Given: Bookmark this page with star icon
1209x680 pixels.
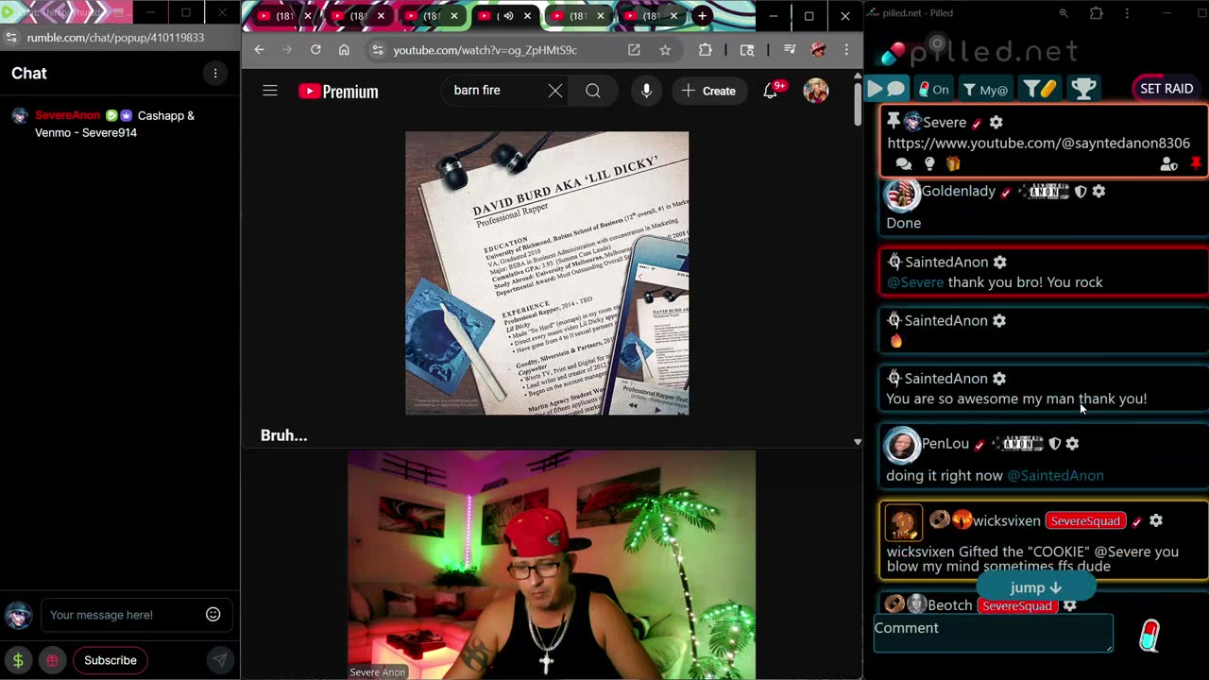Looking at the screenshot, I should coord(665,50).
